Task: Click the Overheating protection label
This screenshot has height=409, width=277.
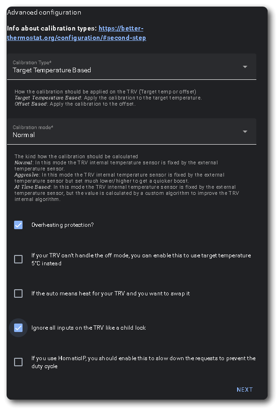Action: click(62, 225)
